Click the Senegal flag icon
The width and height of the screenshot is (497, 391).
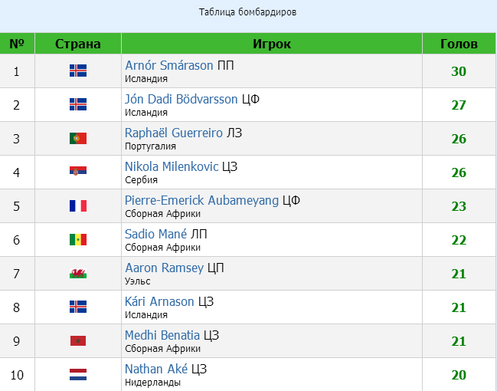click(x=78, y=240)
